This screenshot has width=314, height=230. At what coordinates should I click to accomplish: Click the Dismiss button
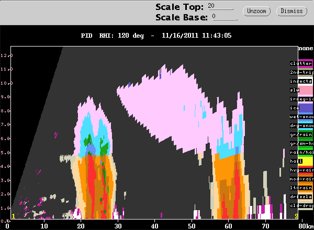[291, 11]
